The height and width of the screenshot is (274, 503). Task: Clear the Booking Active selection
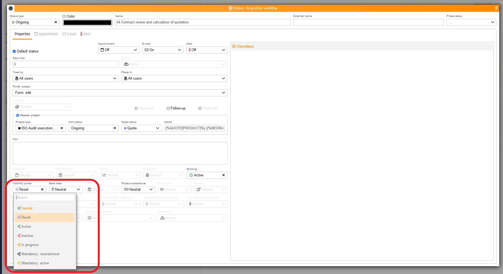pos(223,175)
